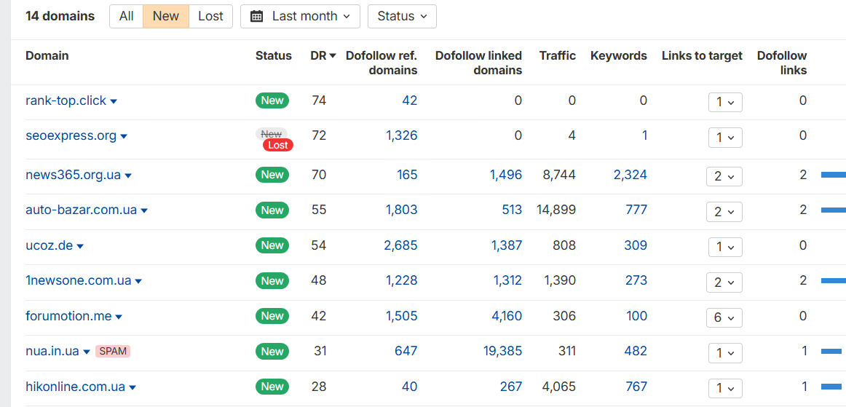Open the forumotion.me domain link

click(68, 316)
